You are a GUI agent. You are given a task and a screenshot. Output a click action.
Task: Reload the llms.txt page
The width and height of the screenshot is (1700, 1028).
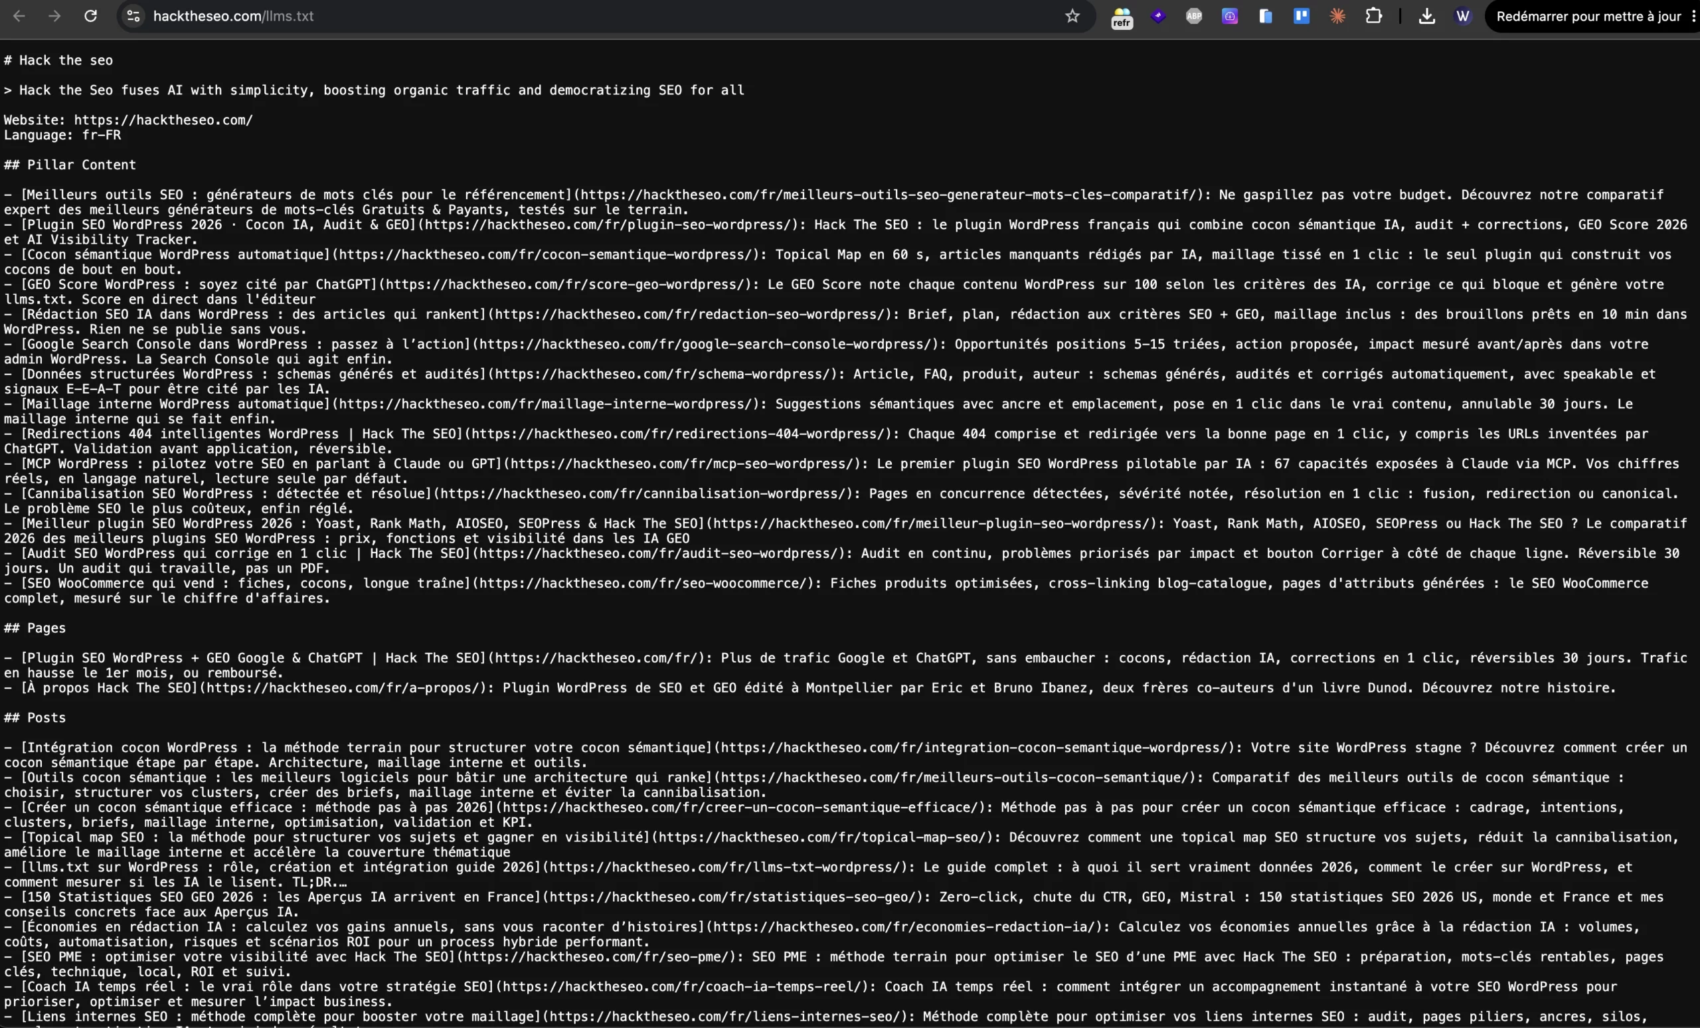90,16
